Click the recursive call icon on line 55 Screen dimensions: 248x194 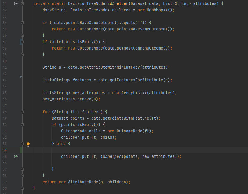[16, 156]
